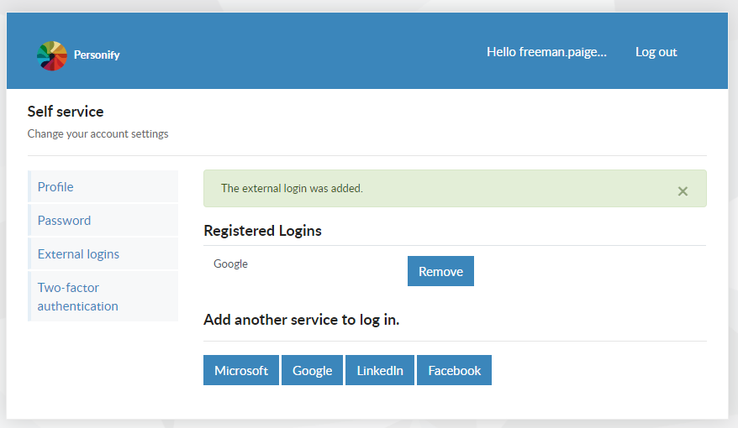Go to the Password settings page

[103, 221]
